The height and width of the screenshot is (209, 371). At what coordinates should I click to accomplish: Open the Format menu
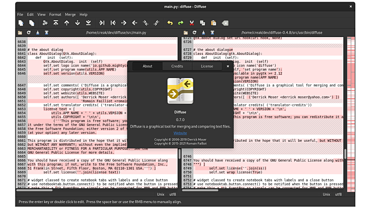55,15
